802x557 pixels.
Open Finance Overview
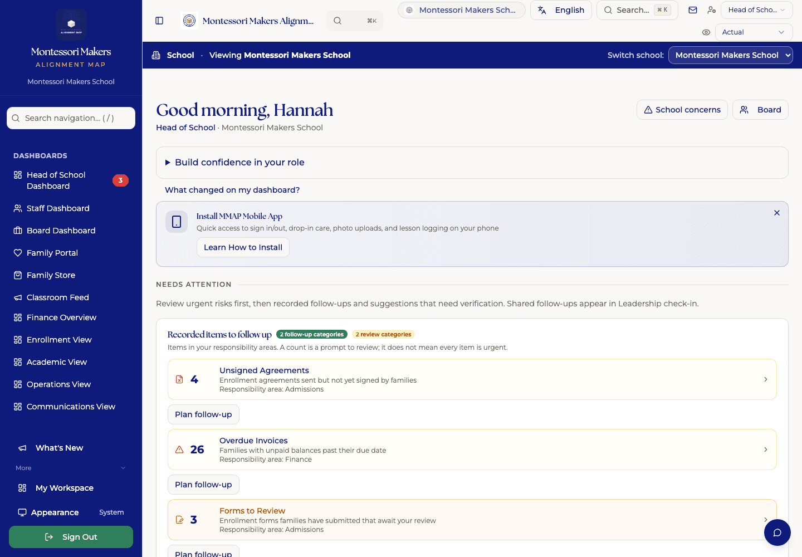71,317
